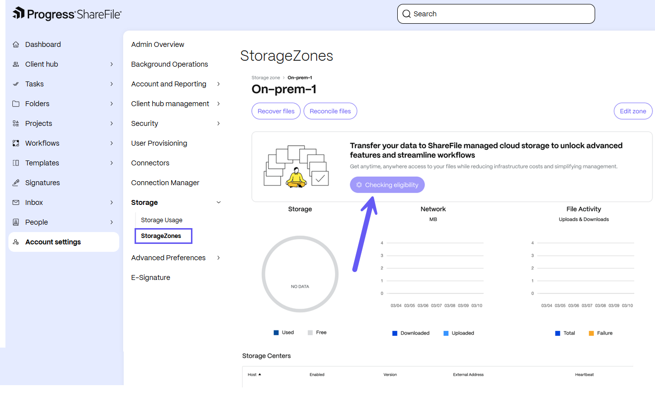The height and width of the screenshot is (394, 655).
Task: Click the Checking eligibility button
Action: click(x=387, y=185)
